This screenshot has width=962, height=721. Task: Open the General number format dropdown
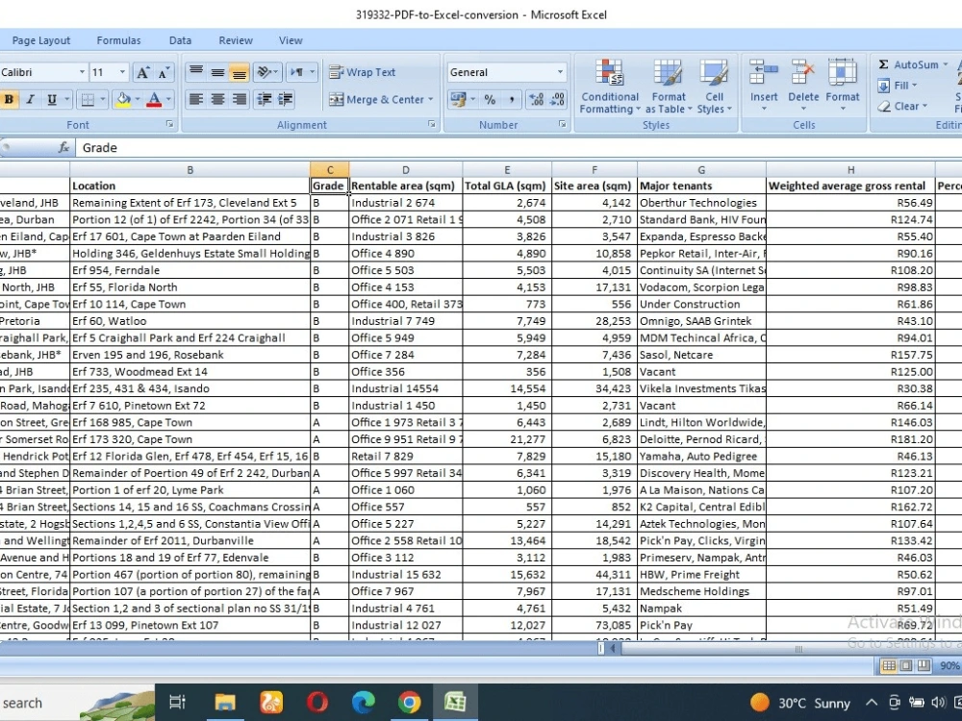tap(560, 72)
